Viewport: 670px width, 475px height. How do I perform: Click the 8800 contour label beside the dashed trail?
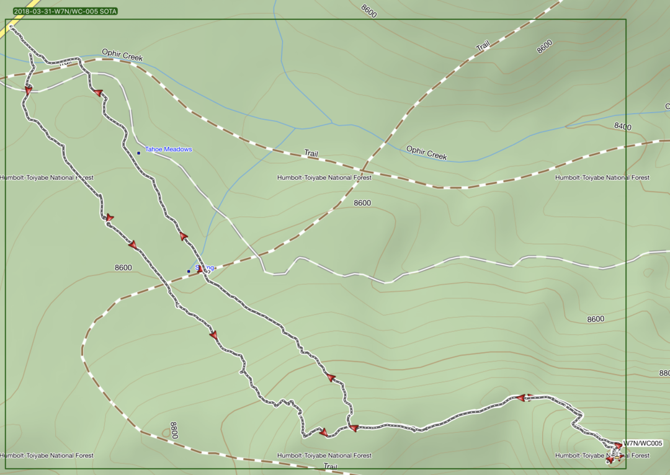click(173, 430)
